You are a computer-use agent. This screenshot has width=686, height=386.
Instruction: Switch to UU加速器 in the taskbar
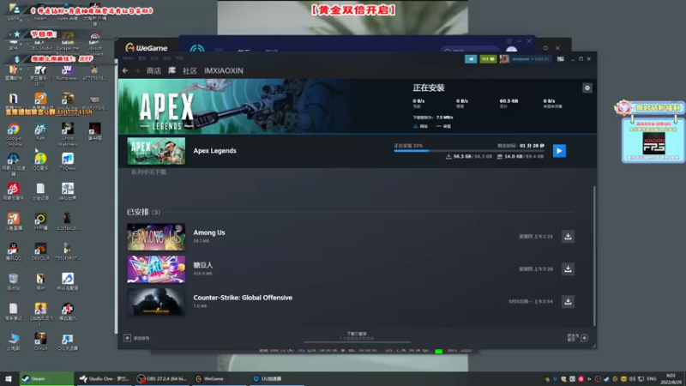pos(276,378)
